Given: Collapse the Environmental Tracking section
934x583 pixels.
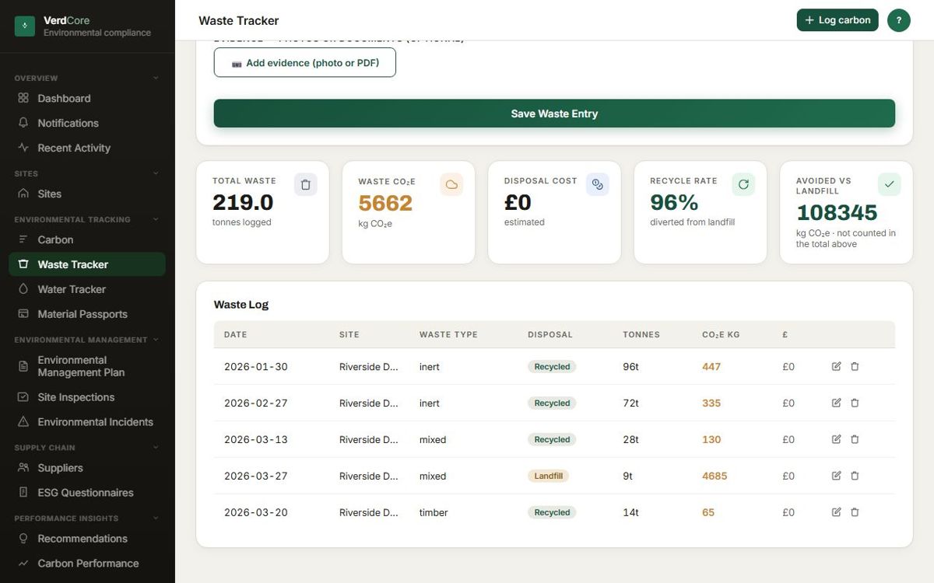Looking at the screenshot, I should (x=156, y=219).
